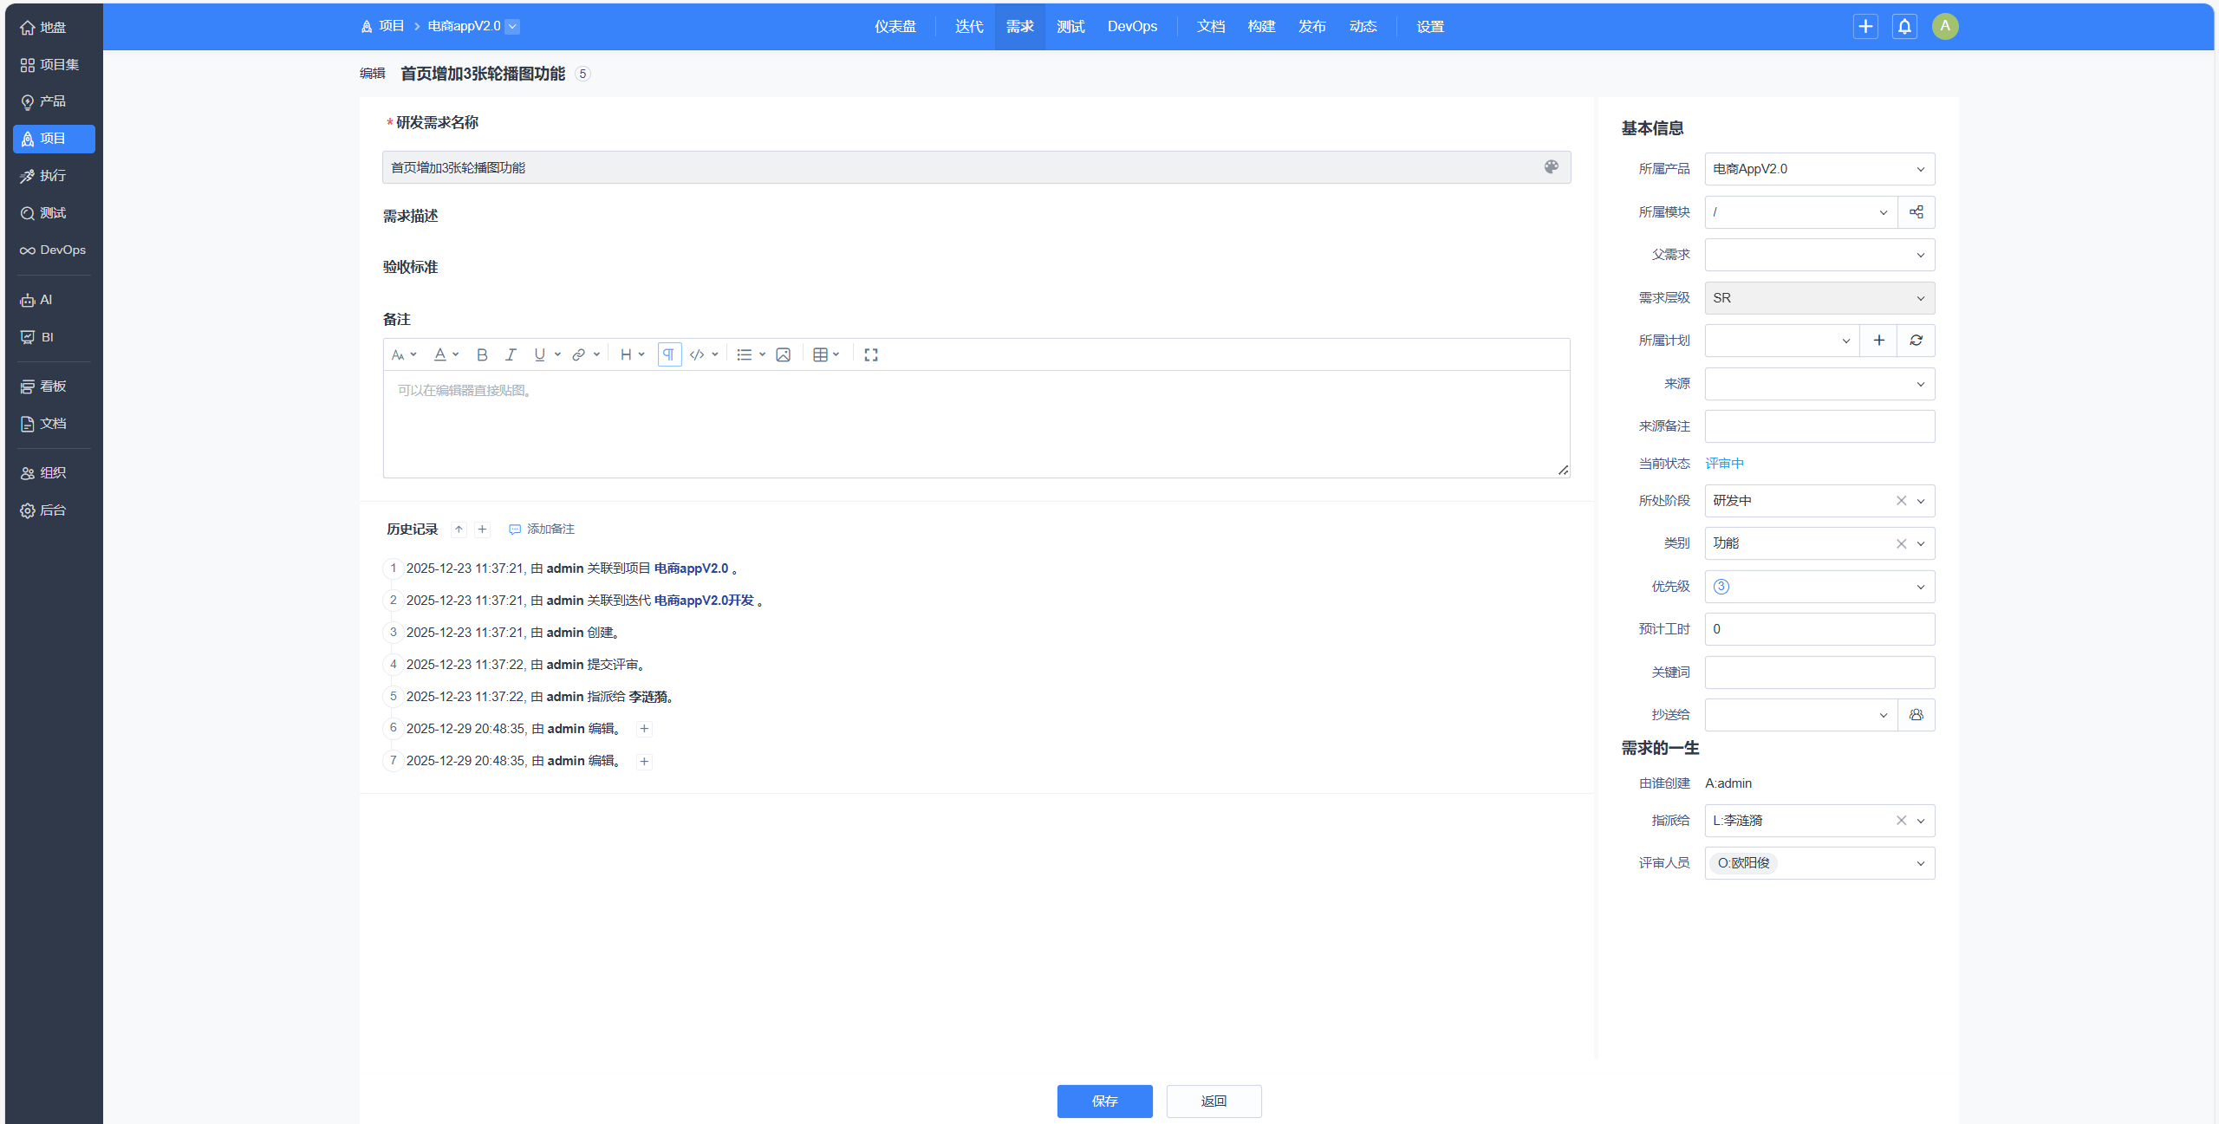Switch to the 迭代 tab
The width and height of the screenshot is (2219, 1124).
(x=968, y=26)
